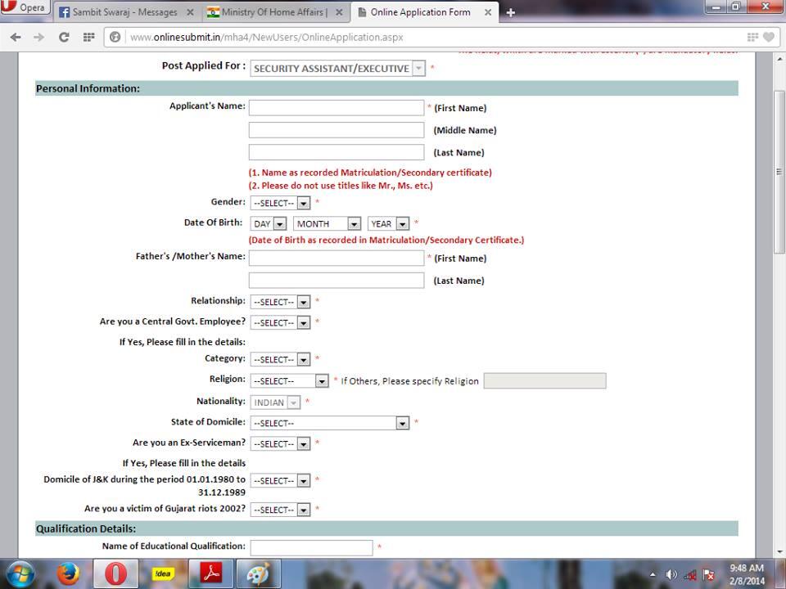The image size is (786, 589).
Task: Click the page vertical scrollbar thumb
Action: coord(779,173)
